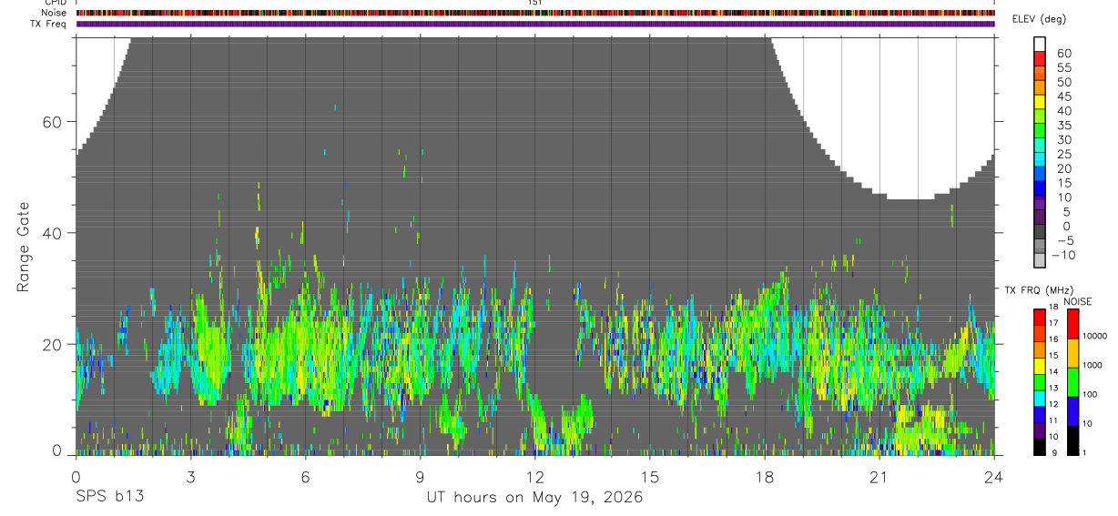Click the '45' label on ELEV colorbar
Screen dimensions: 1118x516
(x=1063, y=96)
